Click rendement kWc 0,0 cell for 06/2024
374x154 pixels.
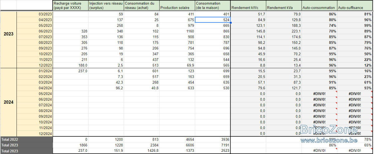[248, 99]
